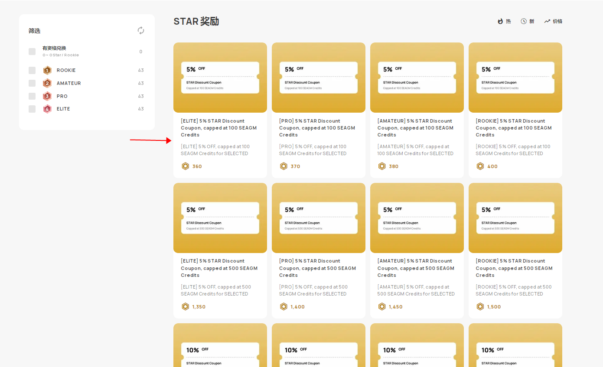The height and width of the screenshot is (367, 603).
Task: Click star coin icon beside 370
Action: [284, 166]
